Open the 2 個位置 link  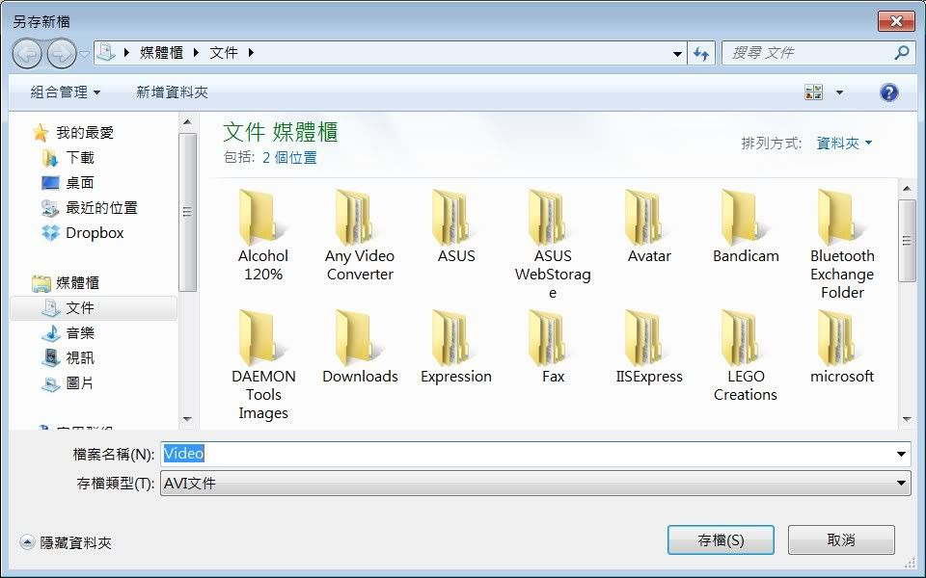(289, 157)
